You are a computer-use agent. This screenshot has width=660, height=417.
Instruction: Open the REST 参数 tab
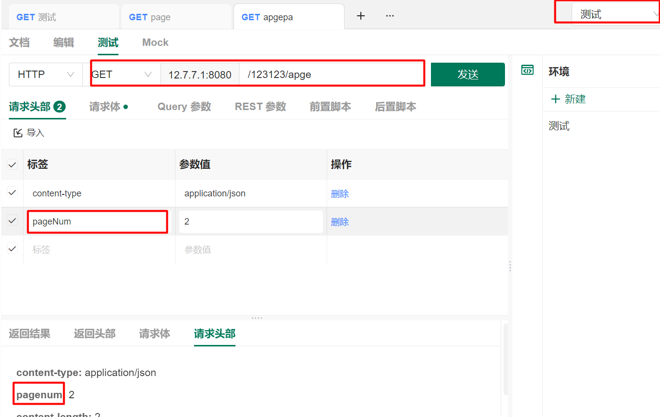point(260,107)
